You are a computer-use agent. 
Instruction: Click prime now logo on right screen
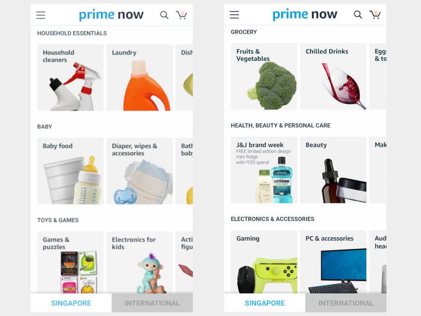coord(305,14)
